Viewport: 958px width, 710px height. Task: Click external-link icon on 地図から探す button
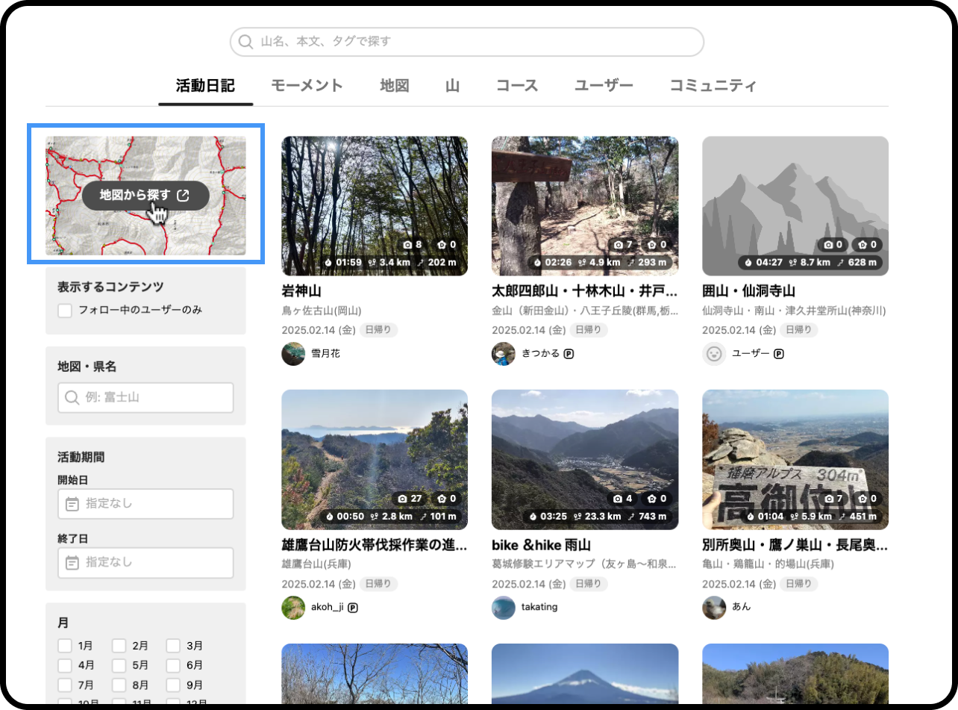tap(183, 196)
